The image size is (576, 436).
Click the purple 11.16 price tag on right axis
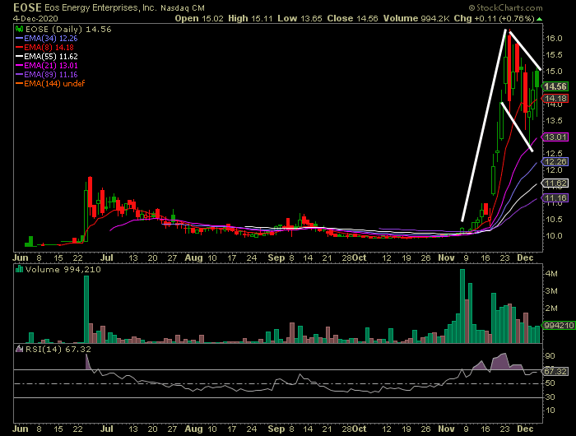pos(555,198)
